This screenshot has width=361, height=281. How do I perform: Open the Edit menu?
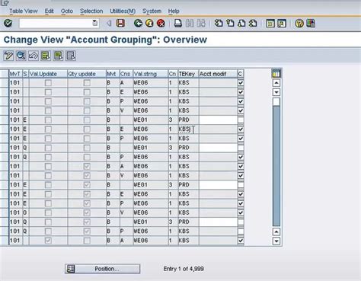click(x=50, y=11)
